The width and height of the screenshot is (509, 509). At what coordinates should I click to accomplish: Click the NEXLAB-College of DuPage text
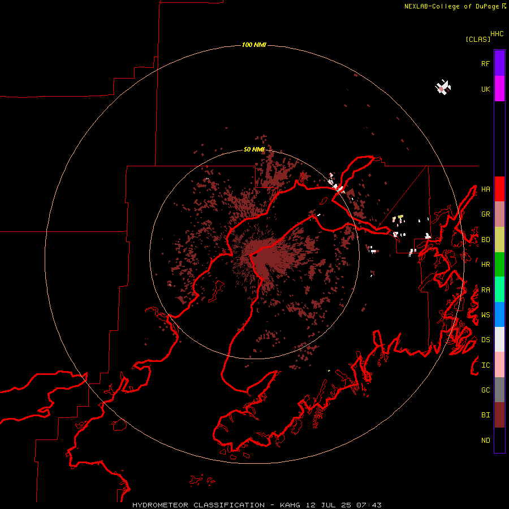point(451,6)
